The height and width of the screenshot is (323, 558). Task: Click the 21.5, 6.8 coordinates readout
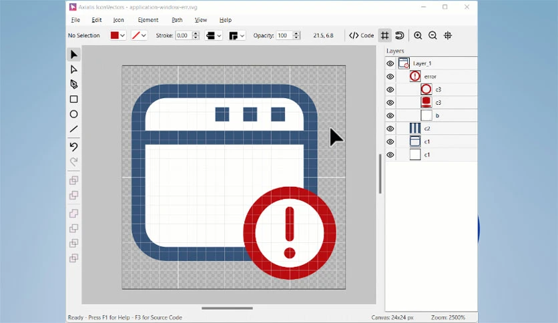coord(323,35)
